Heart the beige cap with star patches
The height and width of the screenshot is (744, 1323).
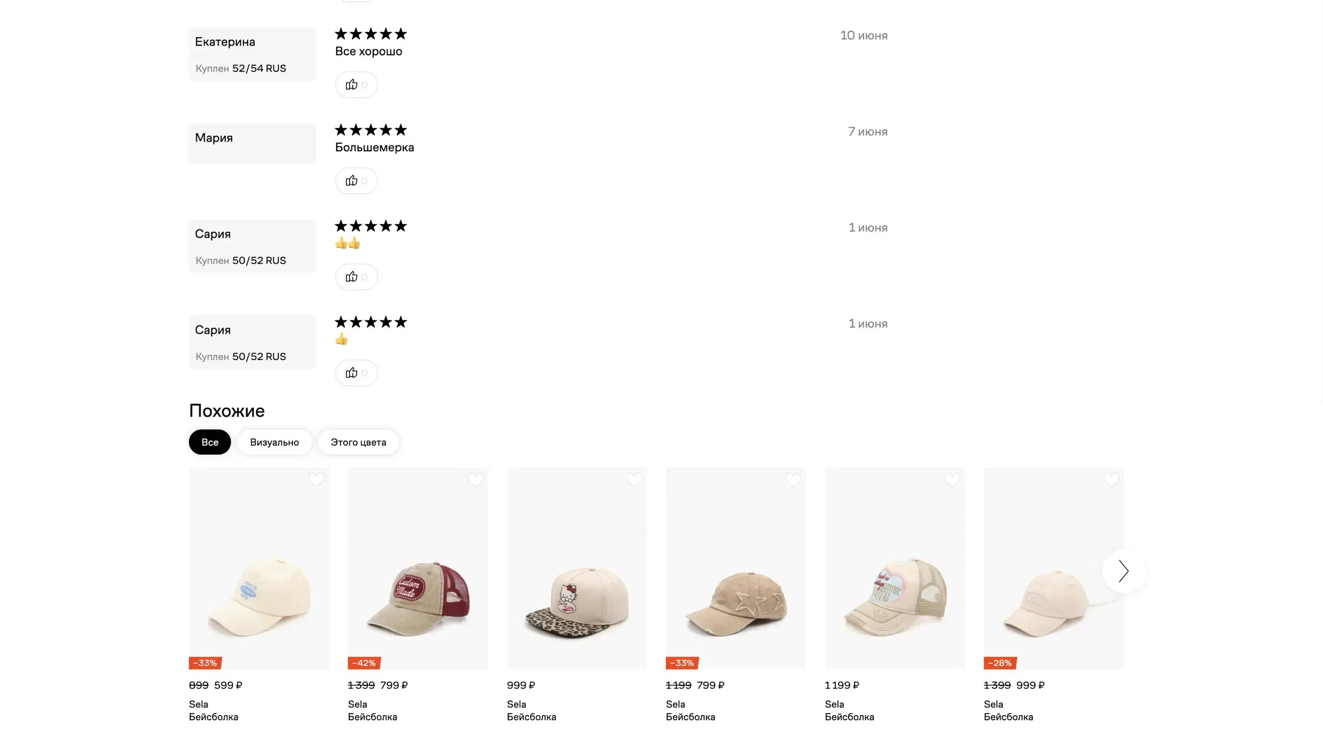(x=793, y=479)
